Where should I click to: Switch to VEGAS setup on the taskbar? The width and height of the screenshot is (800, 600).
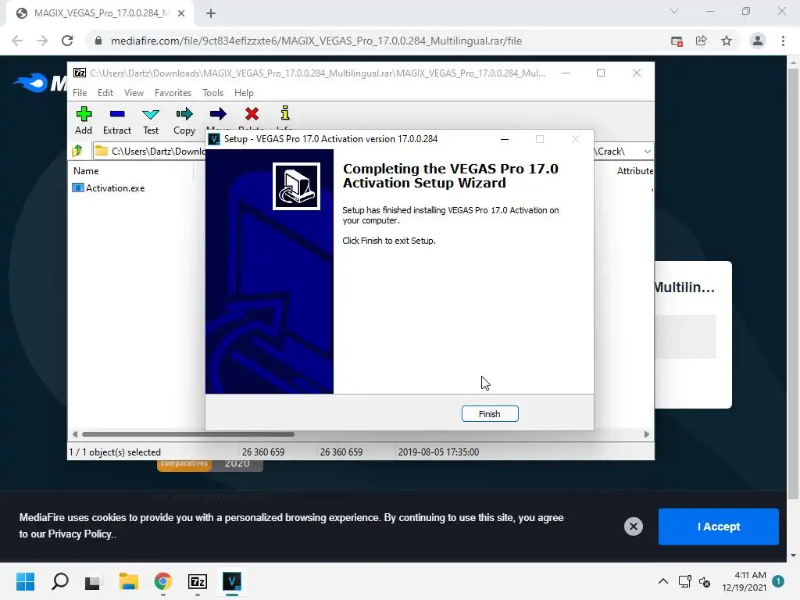coord(232,581)
